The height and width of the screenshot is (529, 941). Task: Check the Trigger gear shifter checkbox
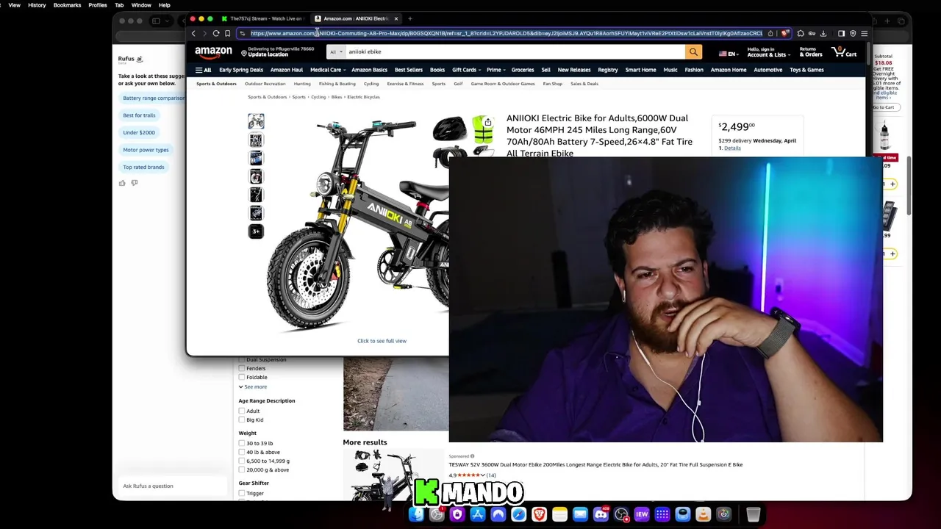[x=242, y=493]
